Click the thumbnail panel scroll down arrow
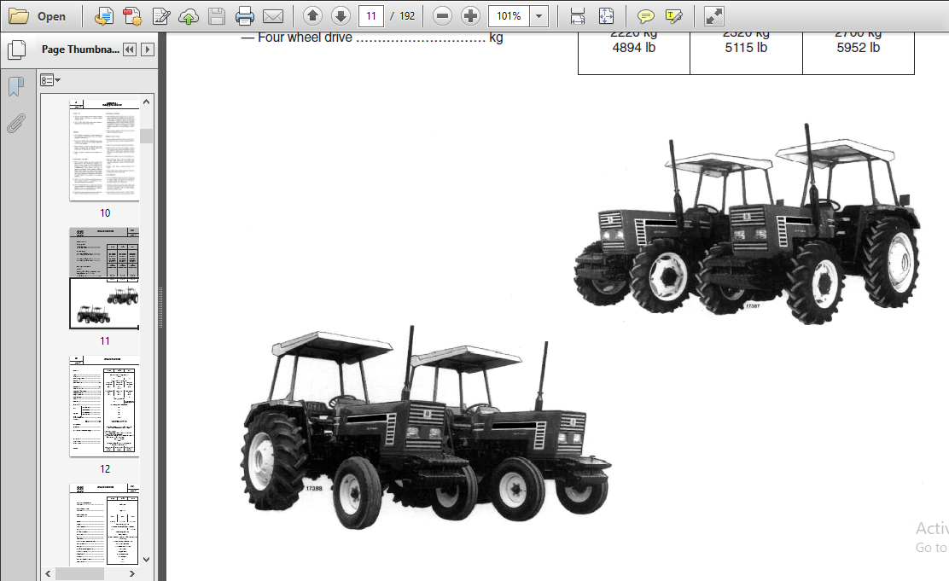949x581 pixels. point(146,559)
